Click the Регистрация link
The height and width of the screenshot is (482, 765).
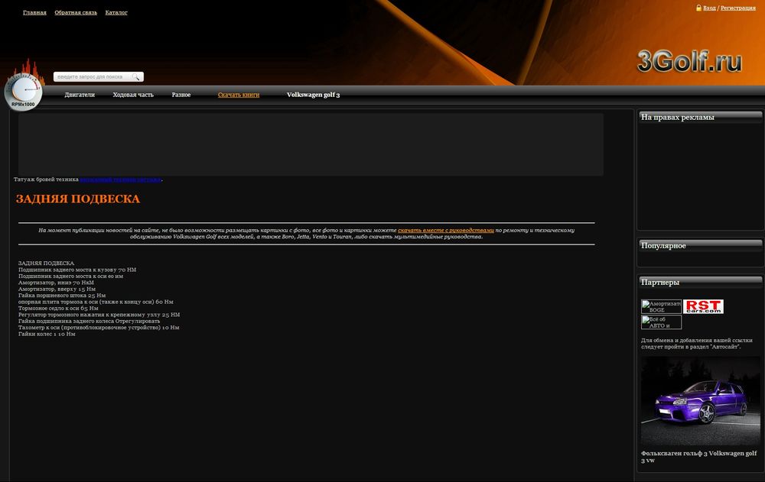[737, 8]
